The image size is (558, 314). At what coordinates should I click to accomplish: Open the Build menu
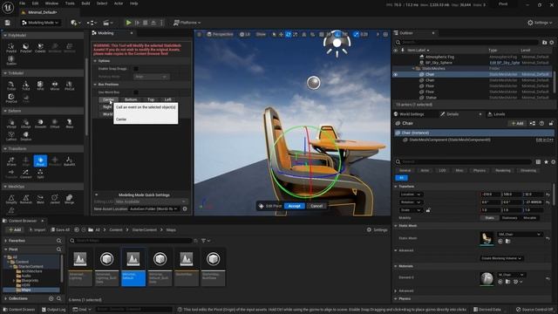point(85,3)
